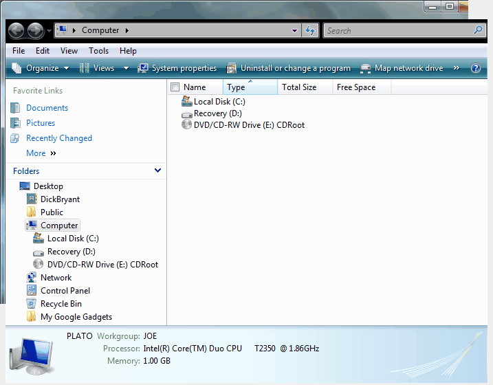The width and height of the screenshot is (493, 385).
Task: Click System properties monitor icon
Action: pos(143,68)
